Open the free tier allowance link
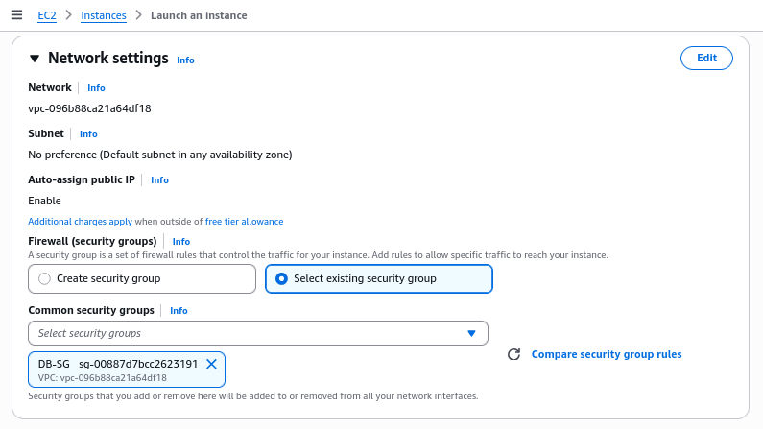Viewport: 763px width, 429px height. click(244, 222)
